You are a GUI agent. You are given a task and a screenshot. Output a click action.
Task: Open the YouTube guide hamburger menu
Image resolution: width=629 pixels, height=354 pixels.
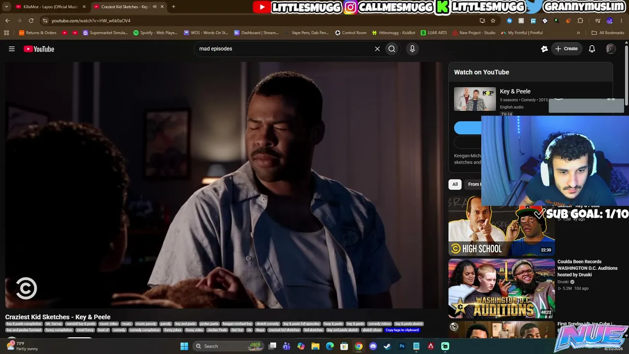(x=12, y=49)
